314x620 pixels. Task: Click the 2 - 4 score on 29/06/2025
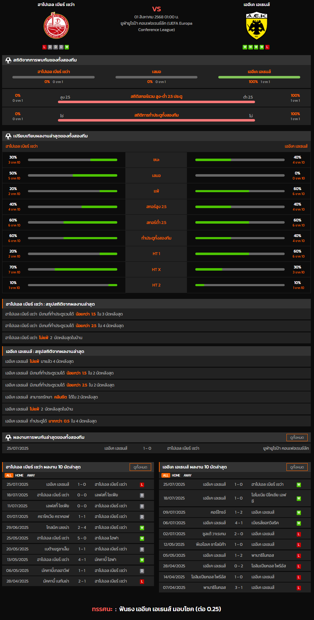point(82,527)
